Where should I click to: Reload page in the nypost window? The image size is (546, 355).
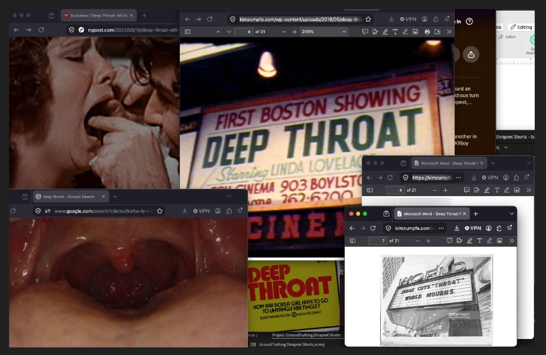41,30
